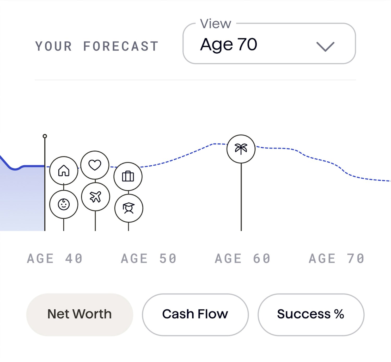Select the baby face milestone icon

64,204
